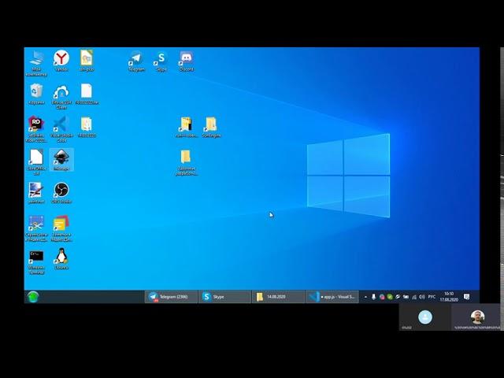Screen dimensions: 504x378
Task: Click the microphone tray icon
Action: (x=373, y=297)
